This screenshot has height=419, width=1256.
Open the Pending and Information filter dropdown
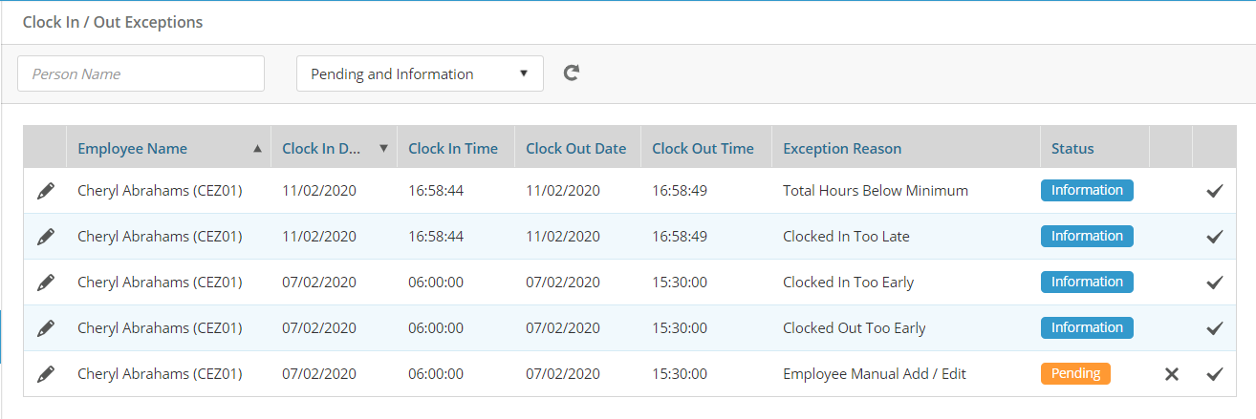pos(420,73)
